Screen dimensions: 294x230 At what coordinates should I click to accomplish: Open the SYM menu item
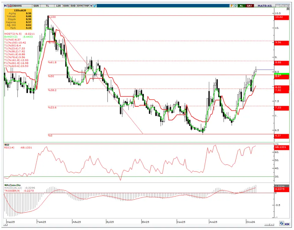80,6
